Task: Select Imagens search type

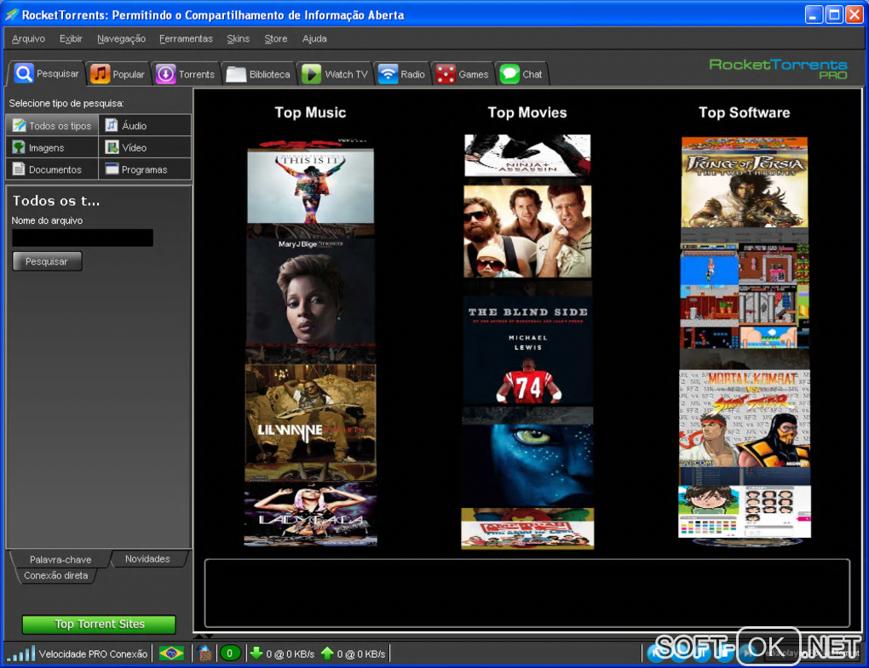Action: click(x=52, y=148)
